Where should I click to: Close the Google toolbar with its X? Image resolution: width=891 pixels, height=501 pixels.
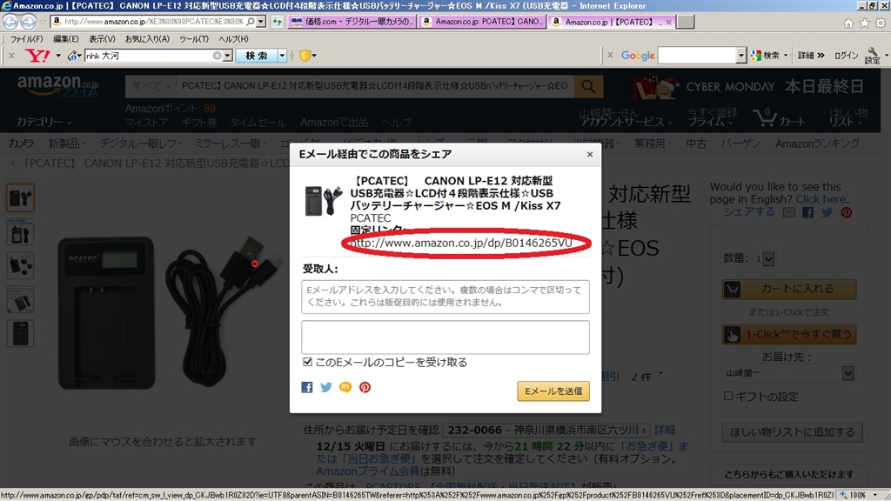[x=610, y=56]
